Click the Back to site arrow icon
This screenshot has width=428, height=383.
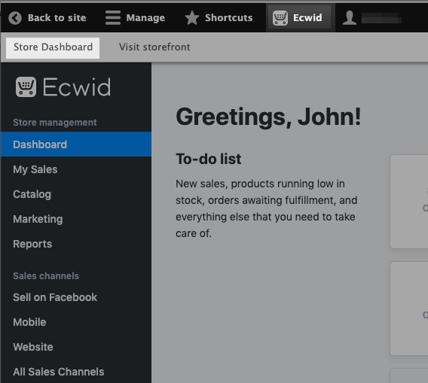pyautogui.click(x=15, y=18)
